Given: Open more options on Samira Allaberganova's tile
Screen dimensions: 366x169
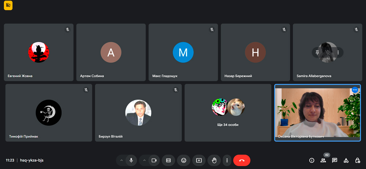Looking at the screenshot, I should 338,52.
